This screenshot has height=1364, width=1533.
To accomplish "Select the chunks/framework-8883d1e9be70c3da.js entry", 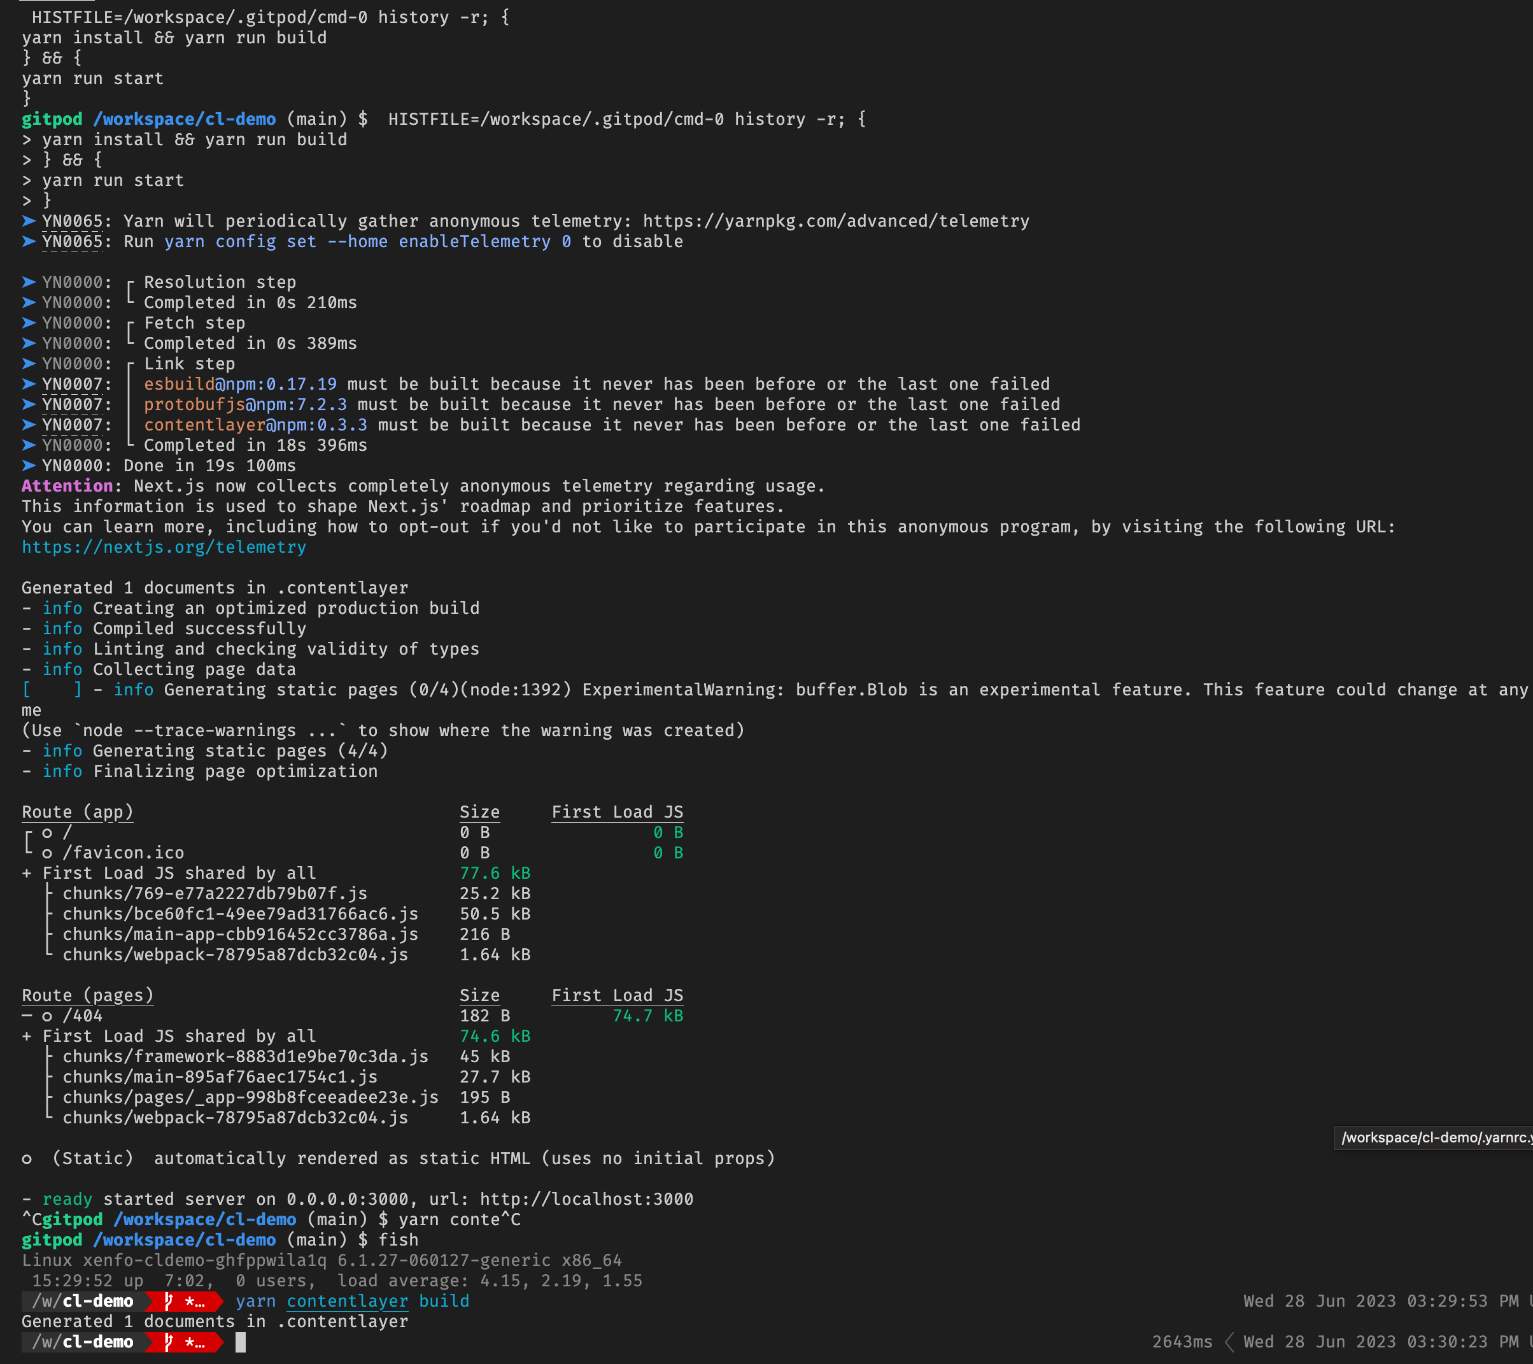I will 244,1056.
